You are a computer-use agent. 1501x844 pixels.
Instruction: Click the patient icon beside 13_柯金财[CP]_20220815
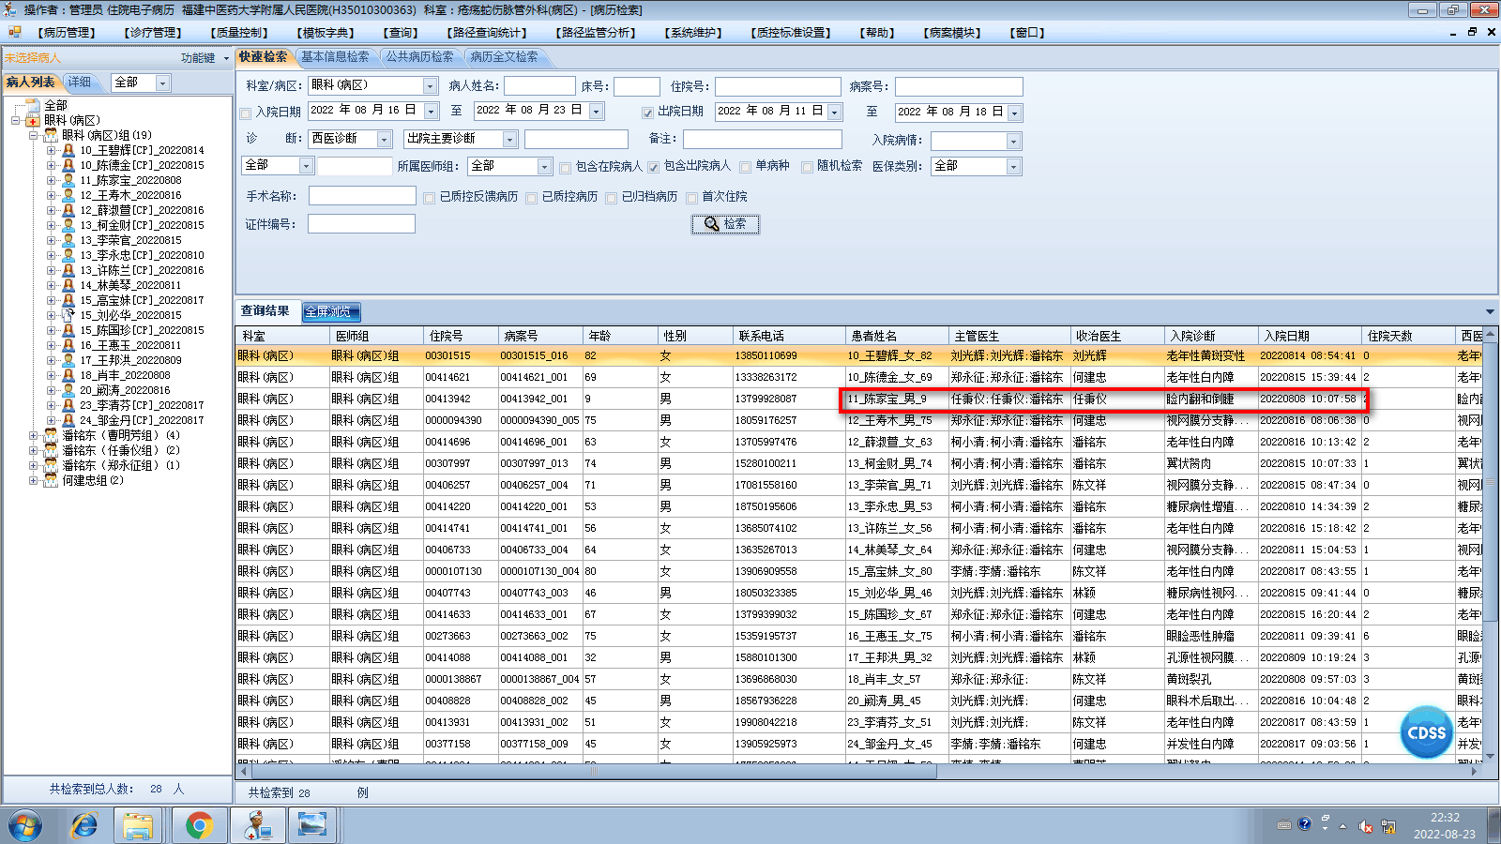68,225
